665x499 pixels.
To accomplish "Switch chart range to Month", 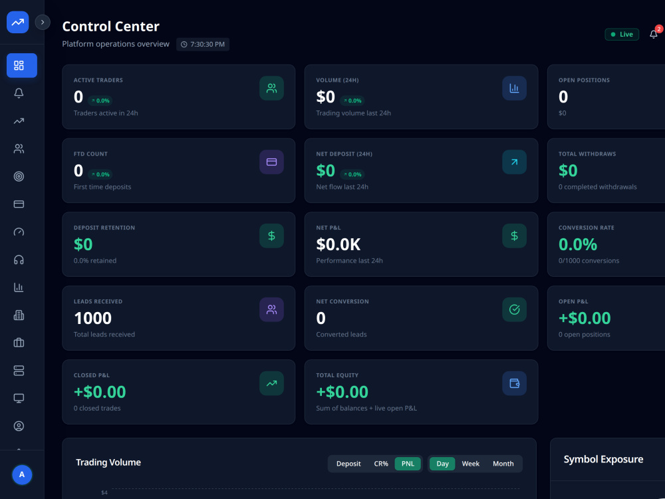I will (x=503, y=464).
